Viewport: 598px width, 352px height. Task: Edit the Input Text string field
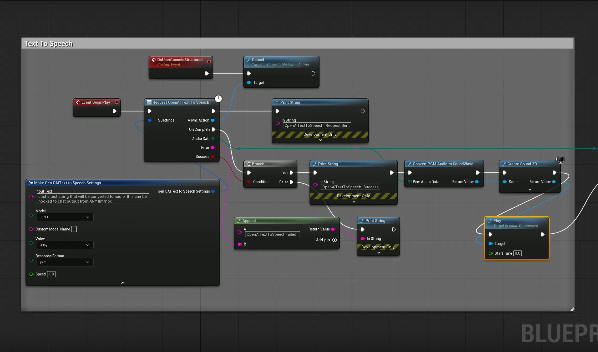coord(93,199)
